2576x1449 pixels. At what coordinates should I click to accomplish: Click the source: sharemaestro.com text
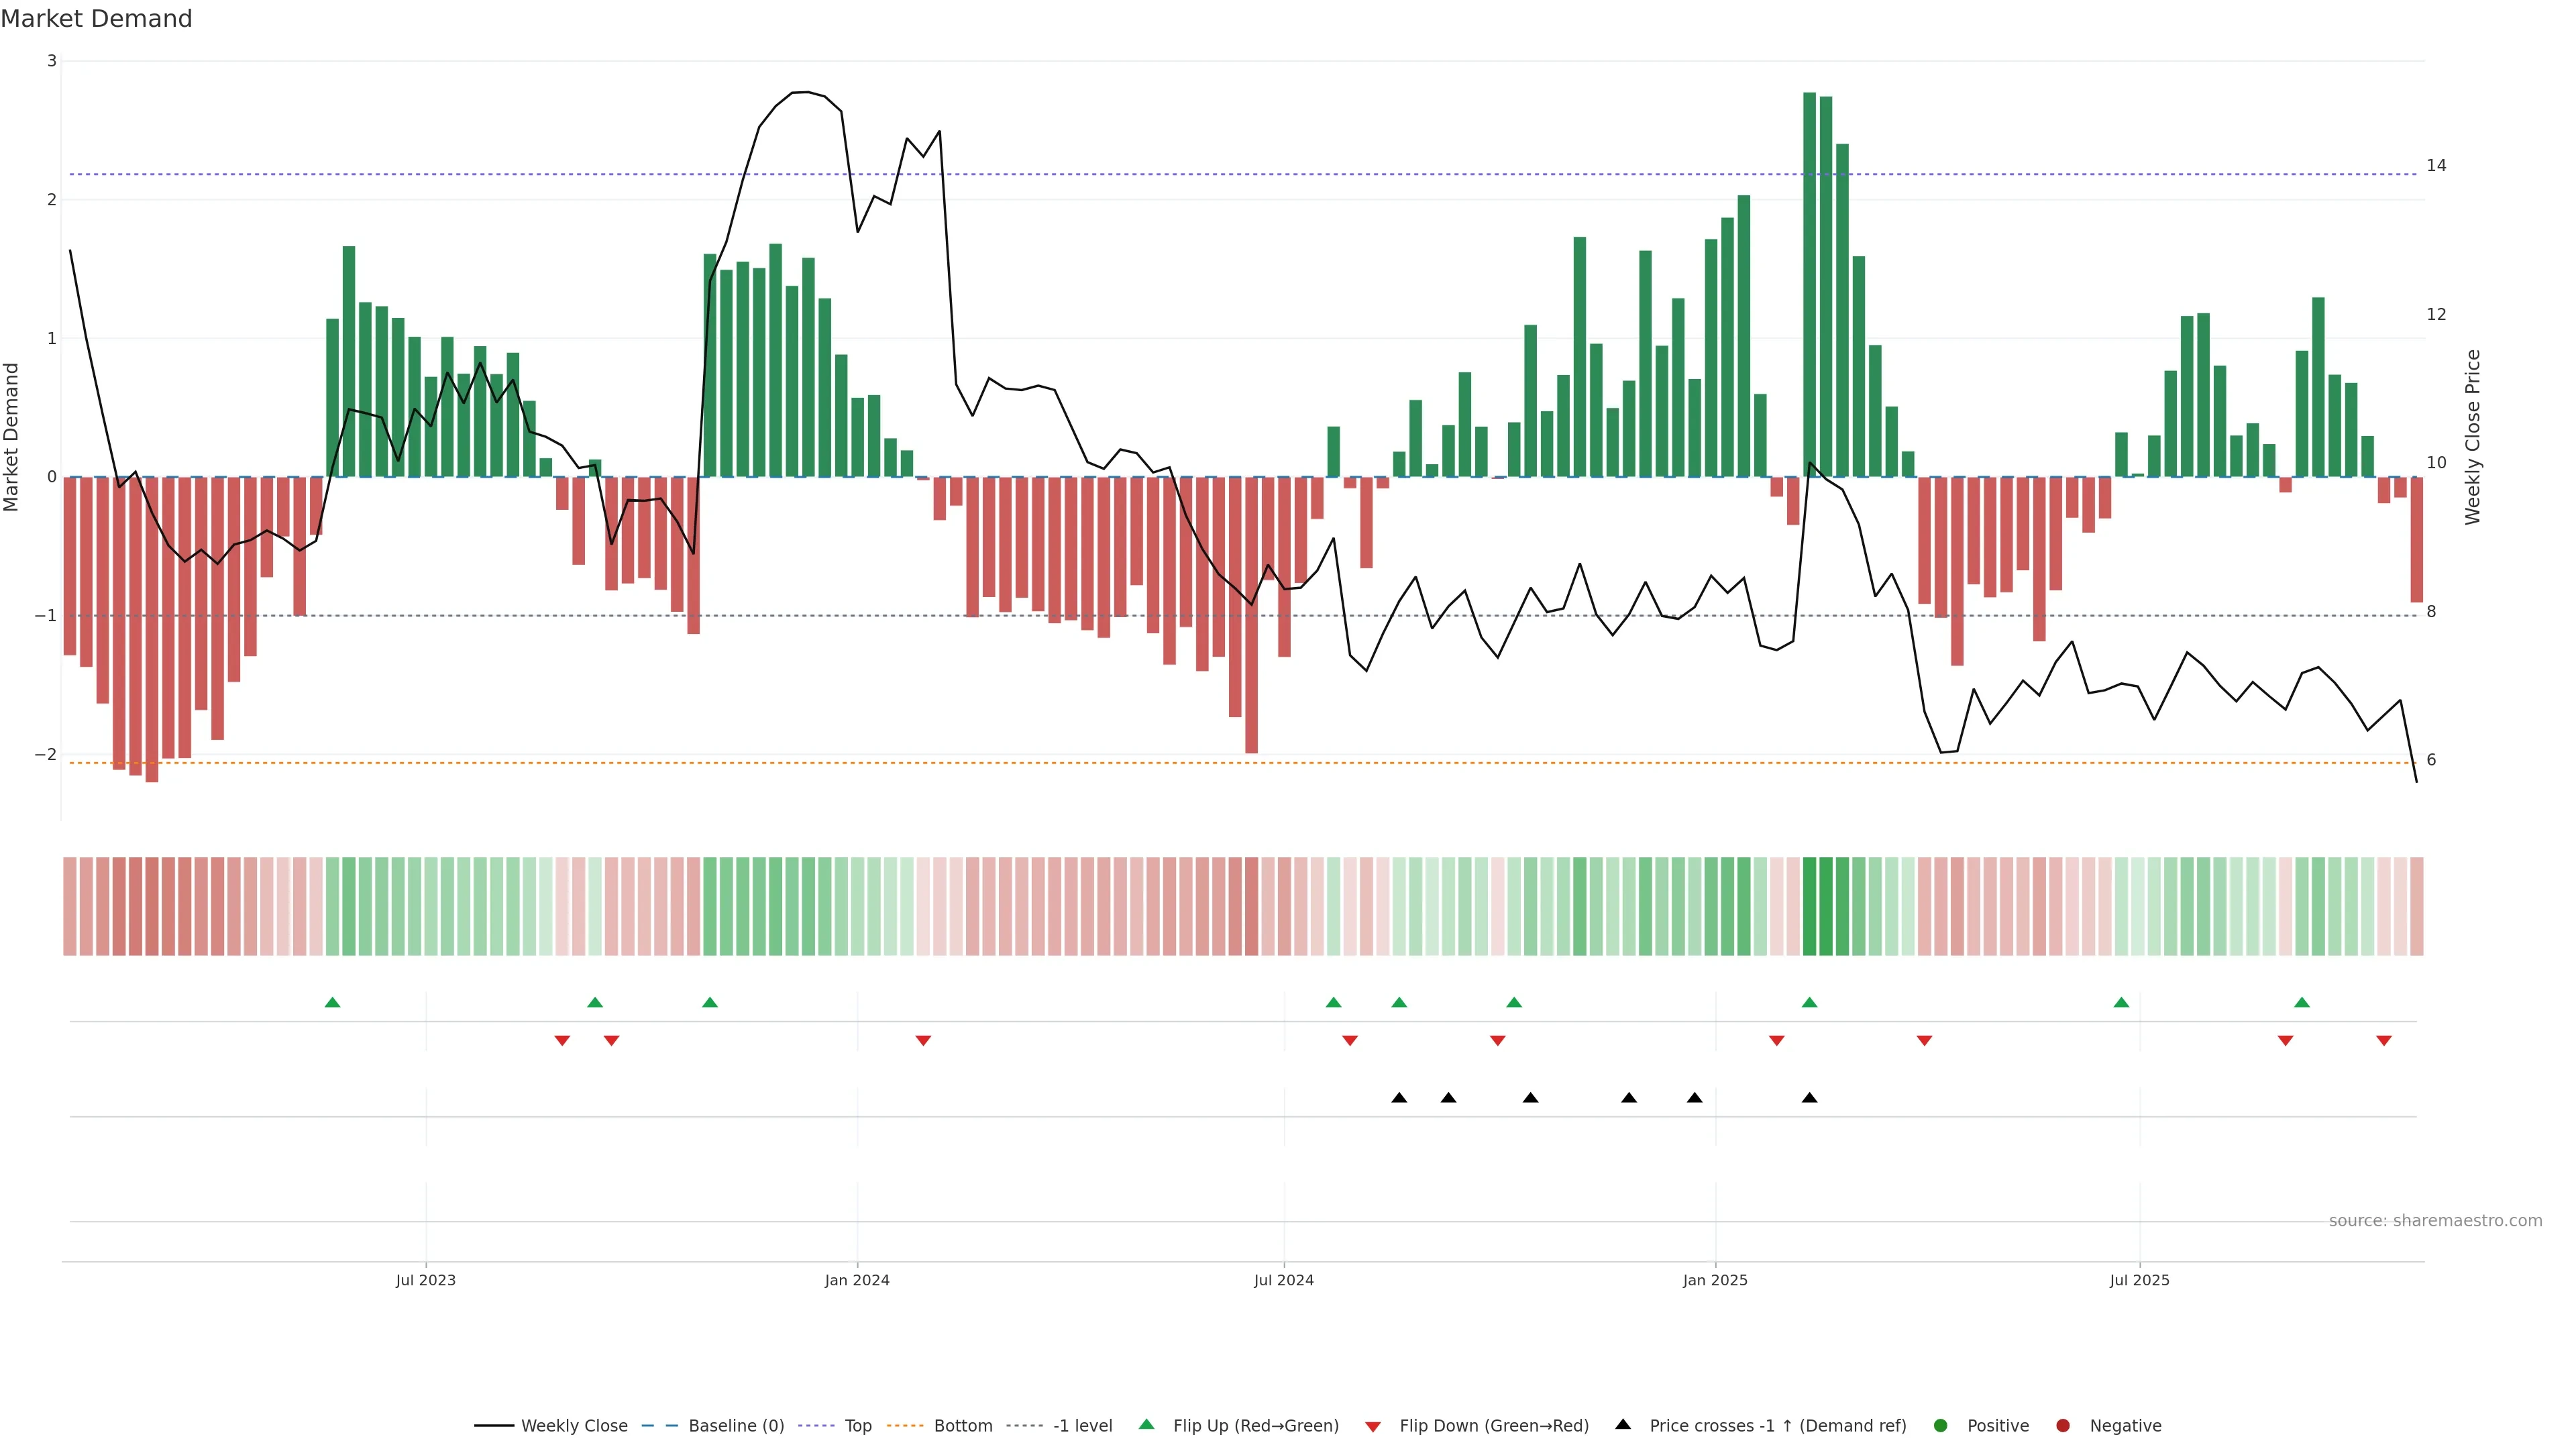(2435, 1221)
